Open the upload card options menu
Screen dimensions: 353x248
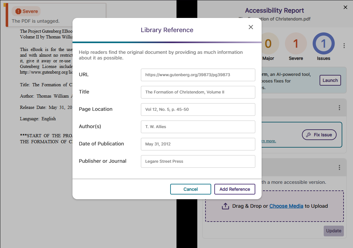point(339,167)
